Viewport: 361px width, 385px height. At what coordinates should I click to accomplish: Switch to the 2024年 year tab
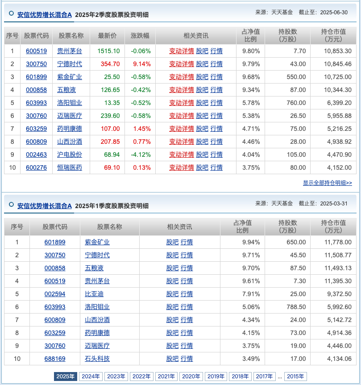[91, 377]
